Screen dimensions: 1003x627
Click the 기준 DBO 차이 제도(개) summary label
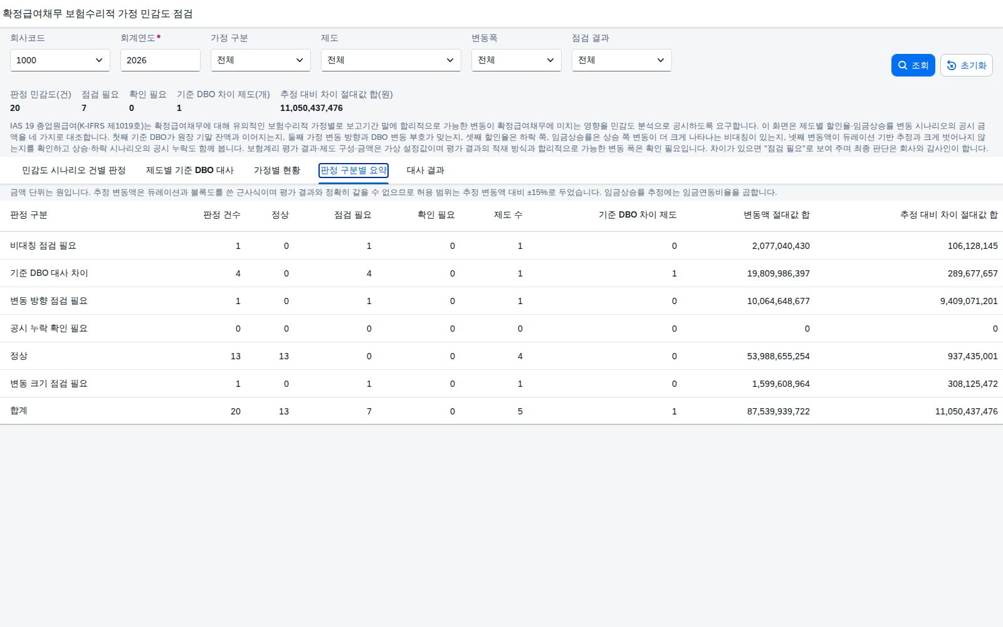(x=223, y=95)
